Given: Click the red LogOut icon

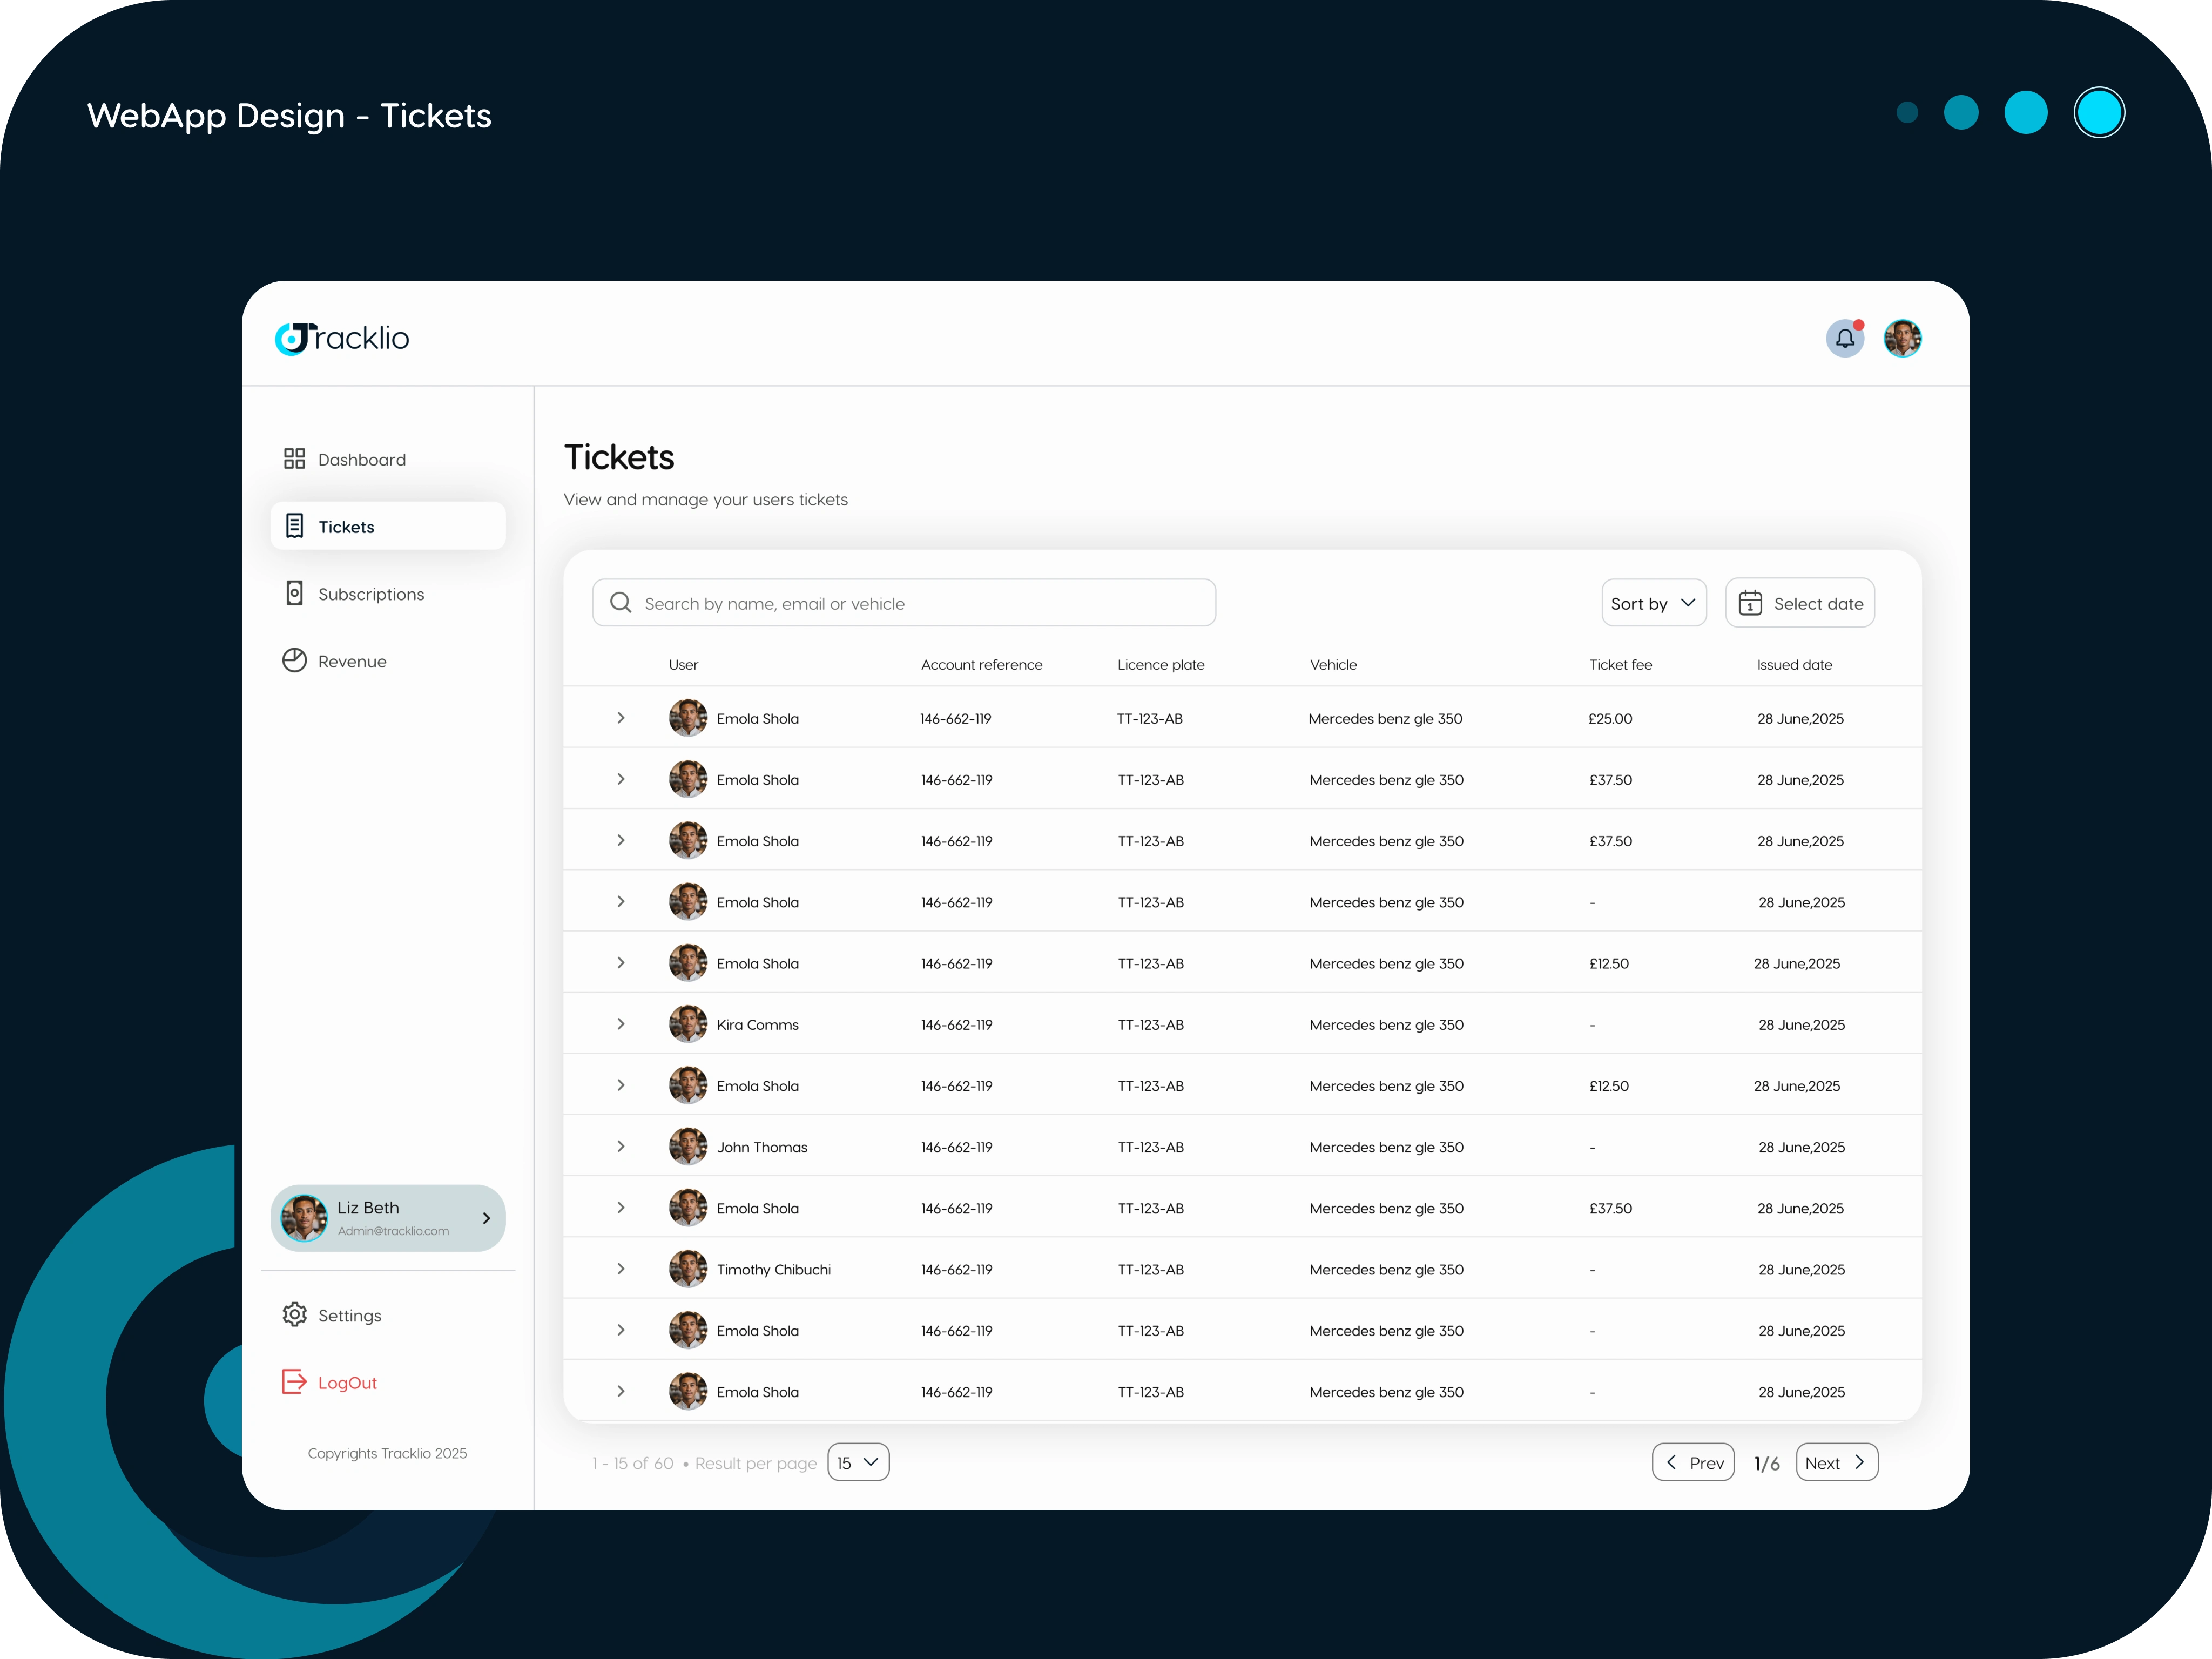Looking at the screenshot, I should 294,1381.
